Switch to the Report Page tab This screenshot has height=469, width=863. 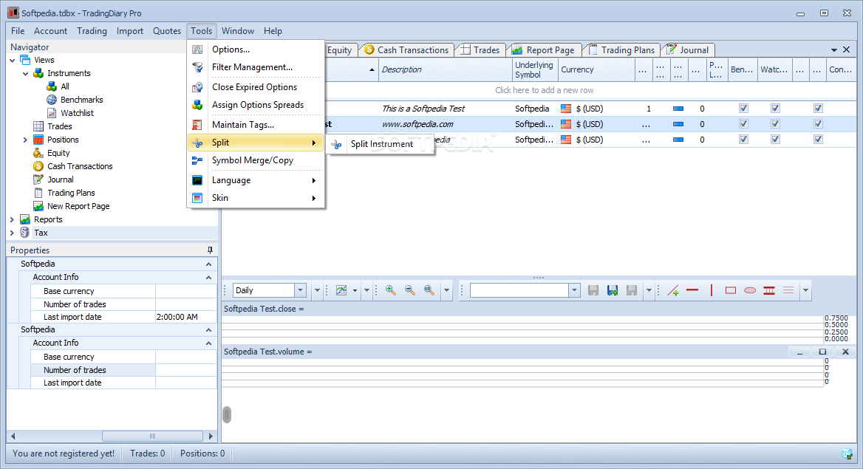click(x=544, y=50)
